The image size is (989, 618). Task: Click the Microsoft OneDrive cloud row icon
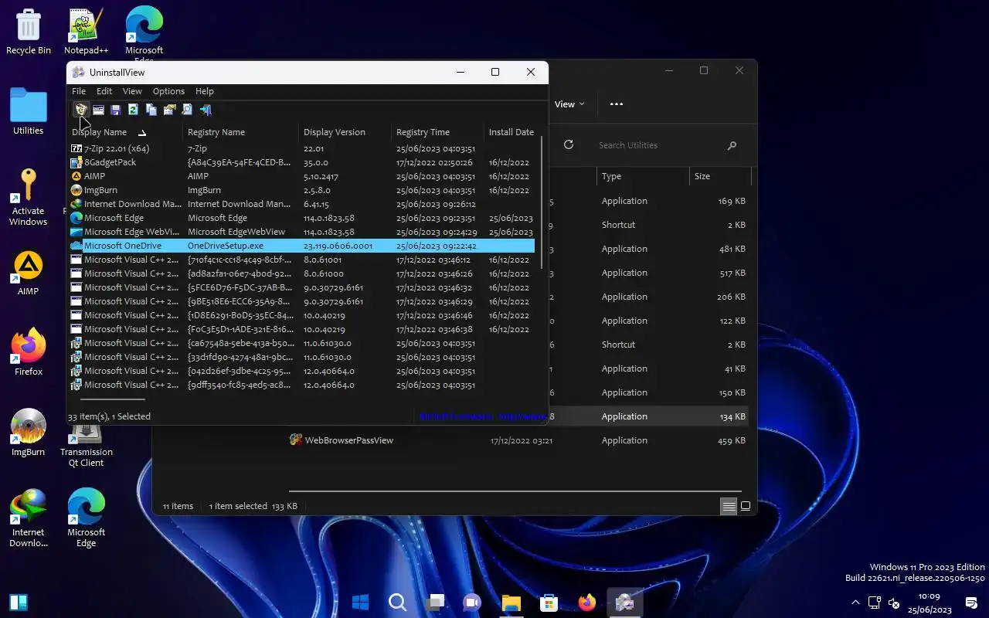tap(76, 246)
